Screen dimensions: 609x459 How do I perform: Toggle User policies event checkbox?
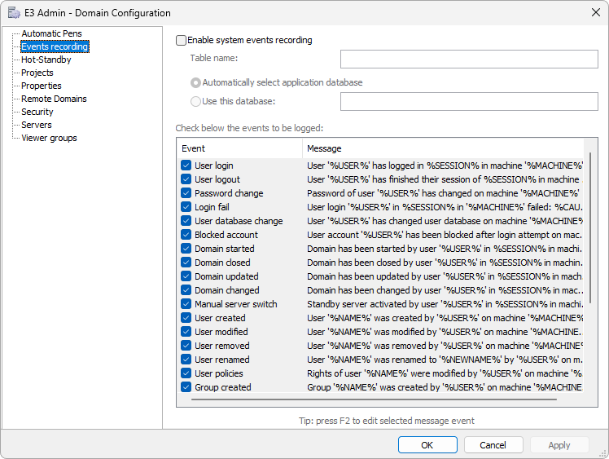pyautogui.click(x=186, y=373)
